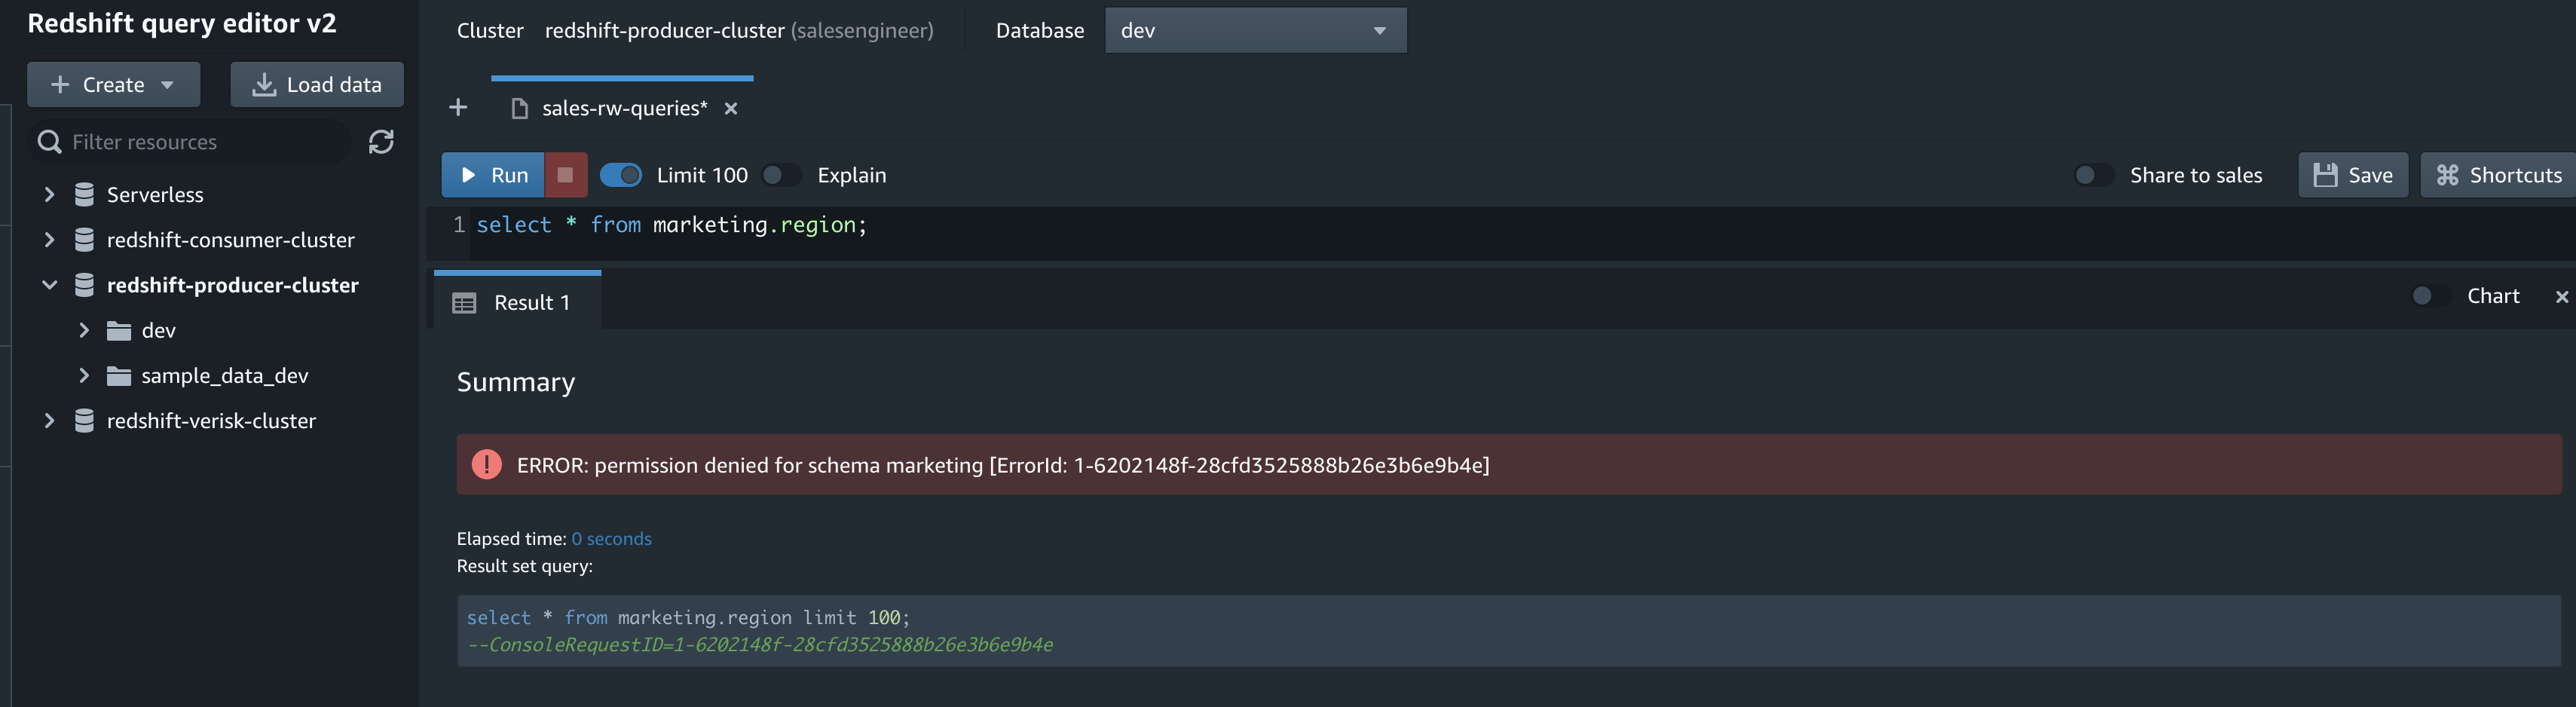Open the Database dropdown showing dev
The height and width of the screenshot is (707, 2576).
[x=1255, y=30]
